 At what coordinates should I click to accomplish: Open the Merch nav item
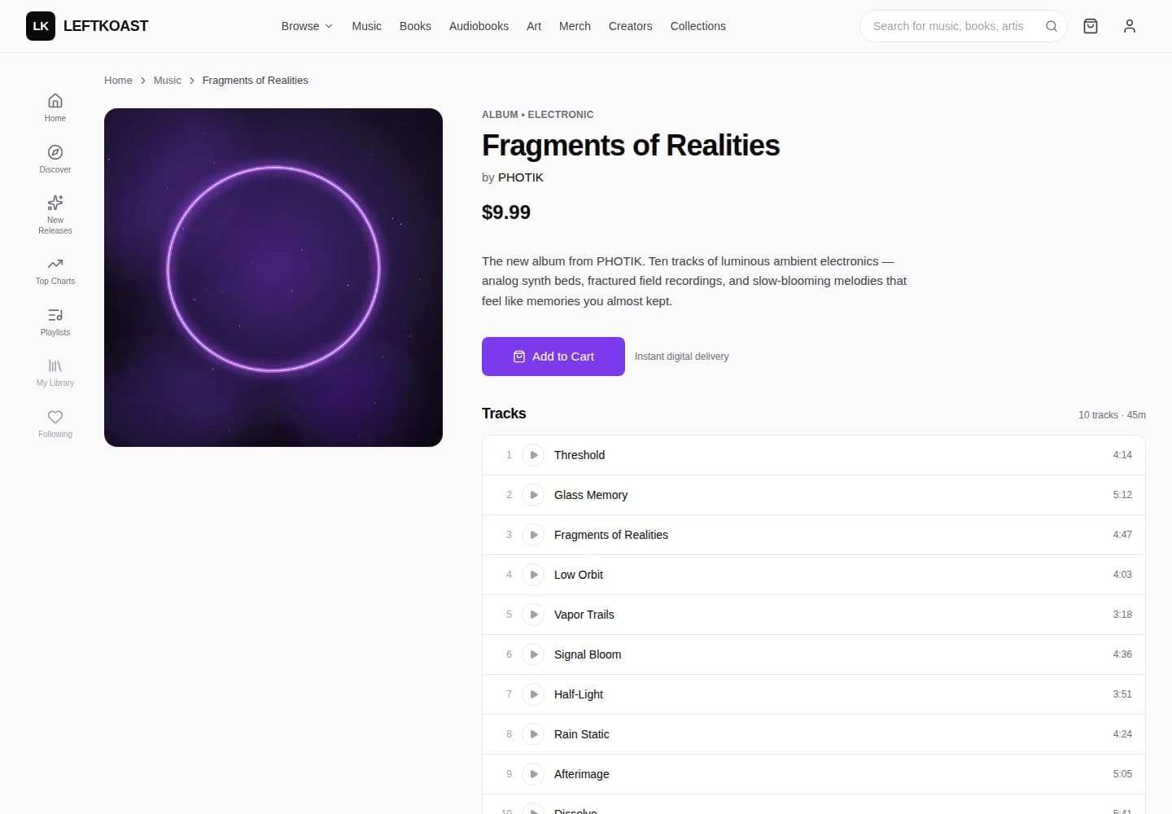pos(575,26)
